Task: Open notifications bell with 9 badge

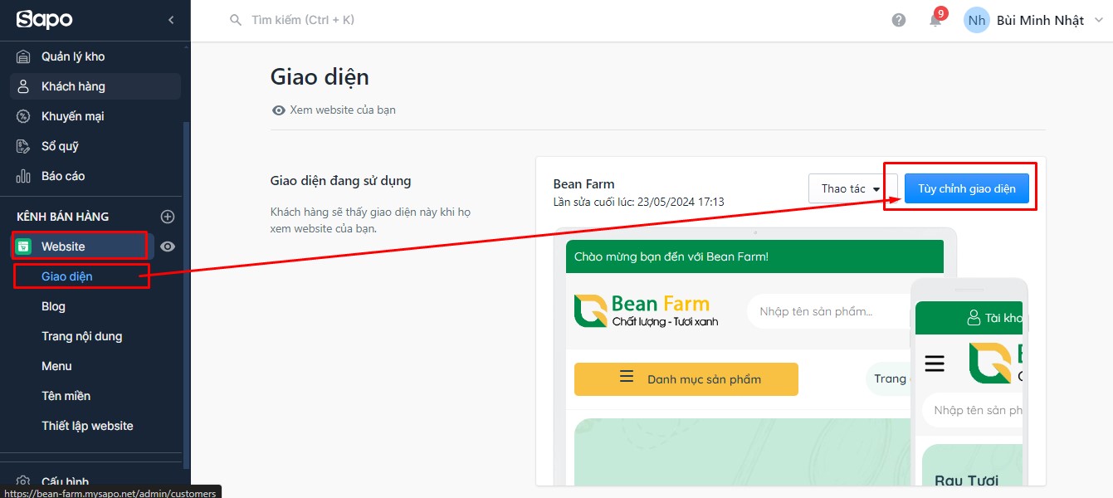Action: (936, 19)
